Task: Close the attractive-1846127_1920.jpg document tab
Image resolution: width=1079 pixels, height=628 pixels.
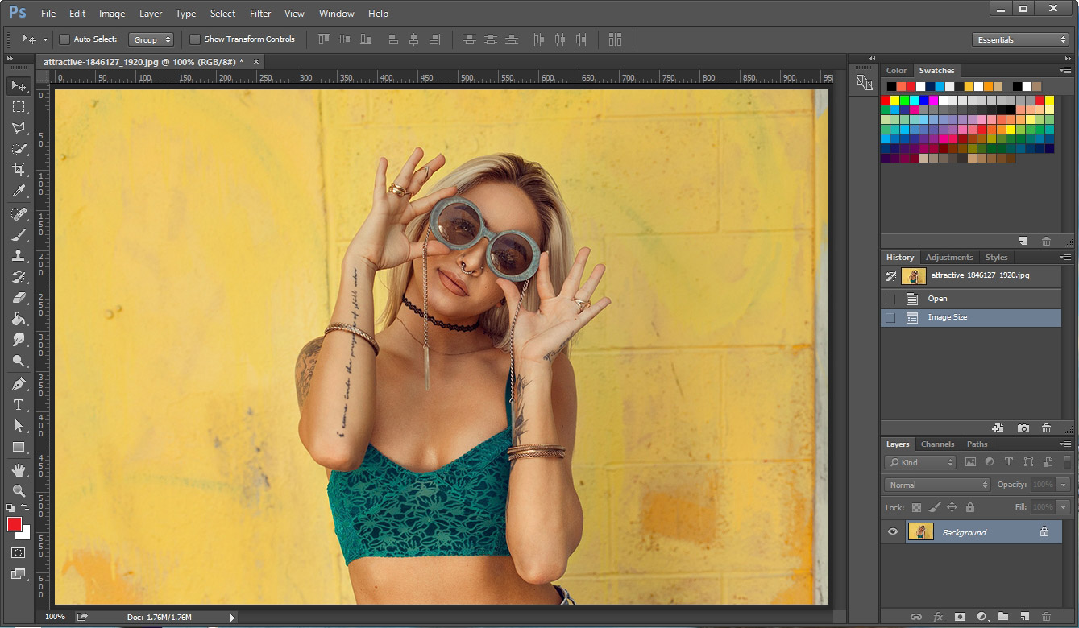Action: 256,61
